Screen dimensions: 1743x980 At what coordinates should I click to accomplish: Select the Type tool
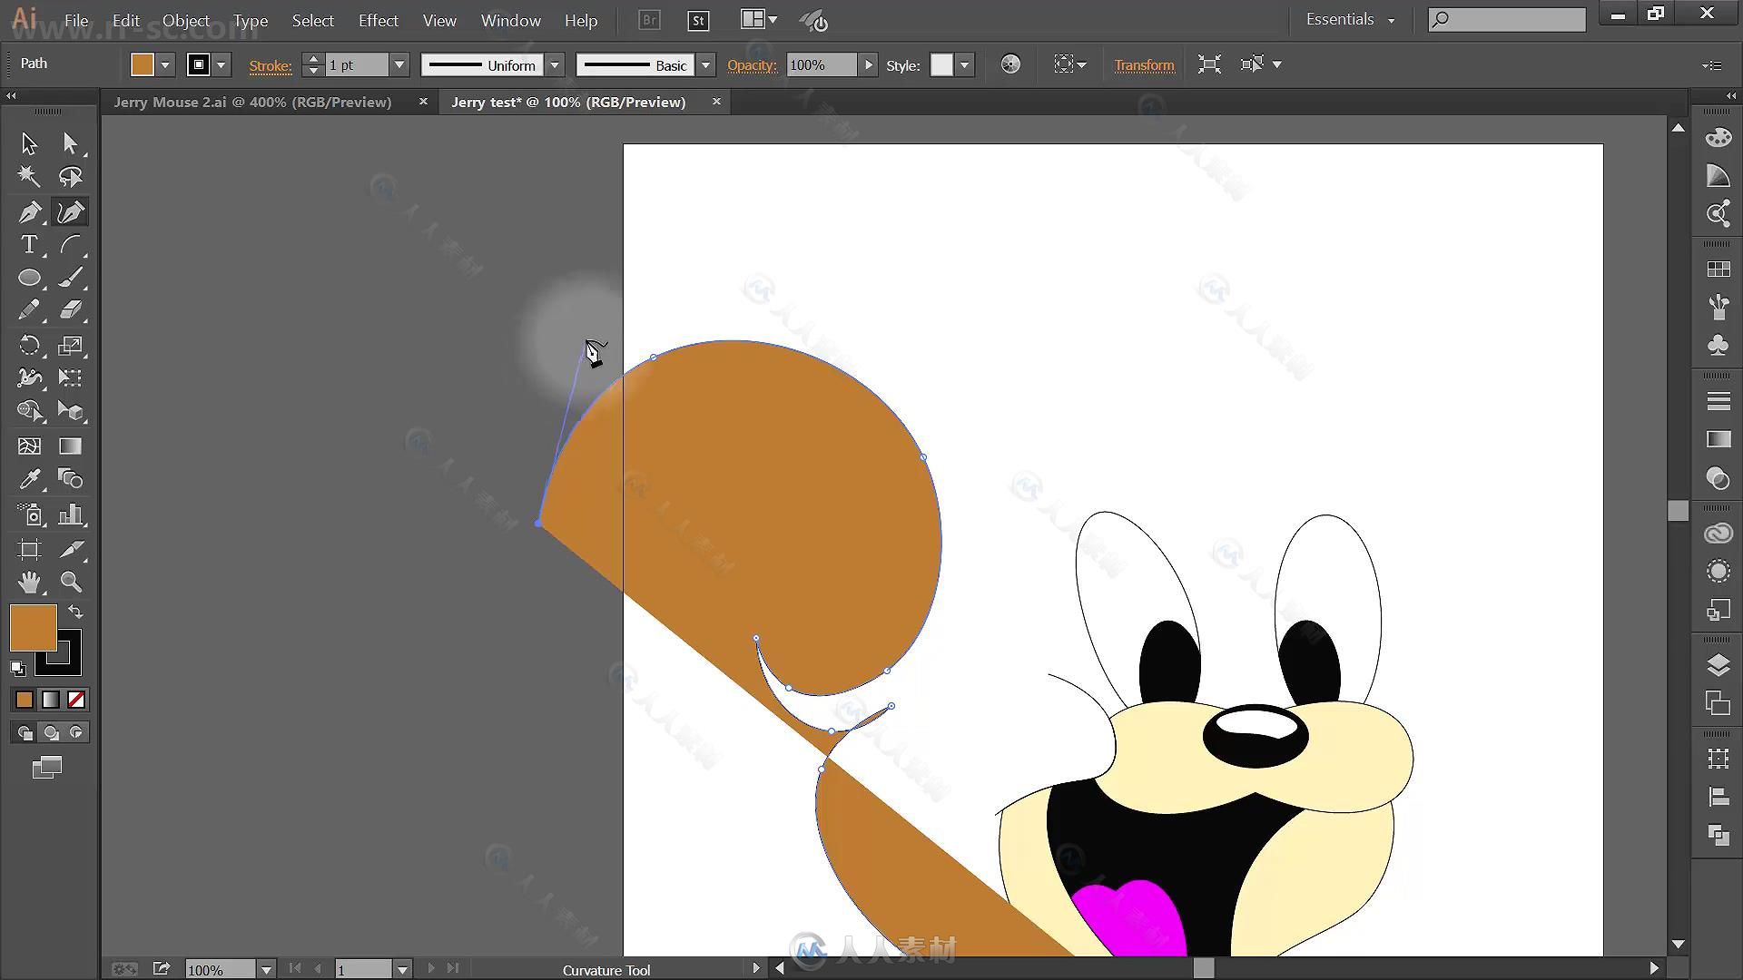point(29,245)
